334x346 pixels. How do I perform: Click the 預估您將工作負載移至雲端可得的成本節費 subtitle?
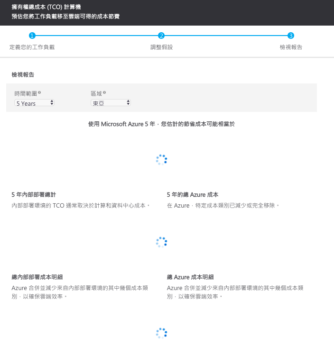point(65,16)
